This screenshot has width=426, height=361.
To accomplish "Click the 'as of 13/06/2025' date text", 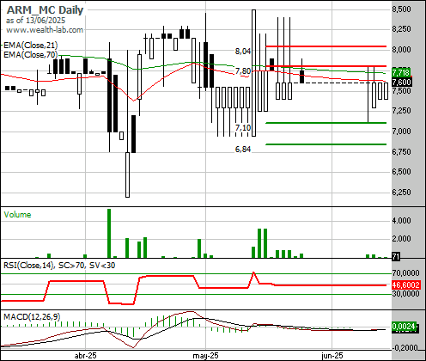I will click(x=35, y=21).
